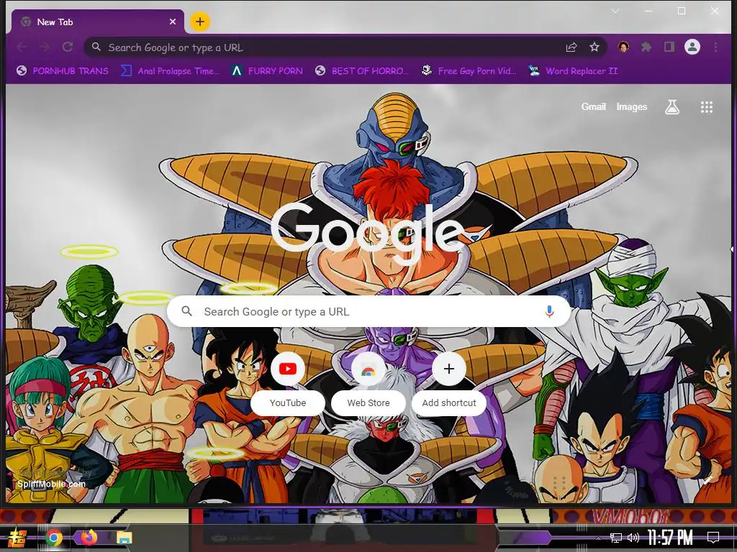Select the New Tab tab
The height and width of the screenshot is (552, 737).
click(x=98, y=22)
